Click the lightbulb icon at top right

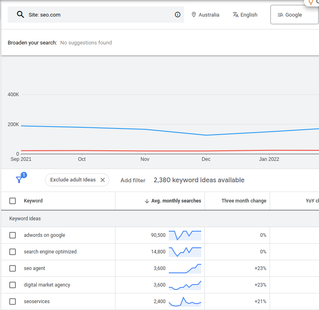311,2
